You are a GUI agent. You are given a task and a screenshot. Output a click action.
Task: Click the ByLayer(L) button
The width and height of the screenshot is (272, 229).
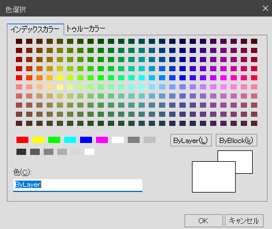pyautogui.click(x=191, y=140)
